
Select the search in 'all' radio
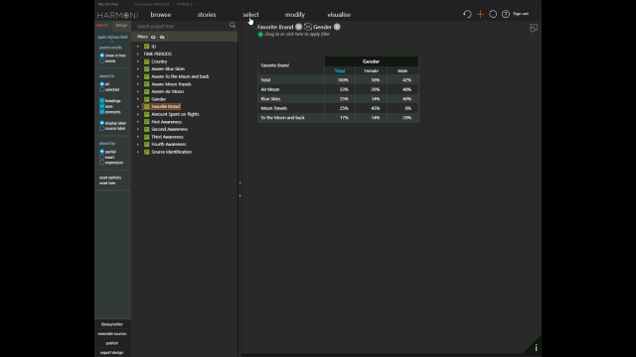pos(101,83)
